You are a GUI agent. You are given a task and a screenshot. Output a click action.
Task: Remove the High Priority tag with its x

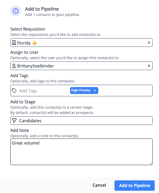tap(95, 91)
